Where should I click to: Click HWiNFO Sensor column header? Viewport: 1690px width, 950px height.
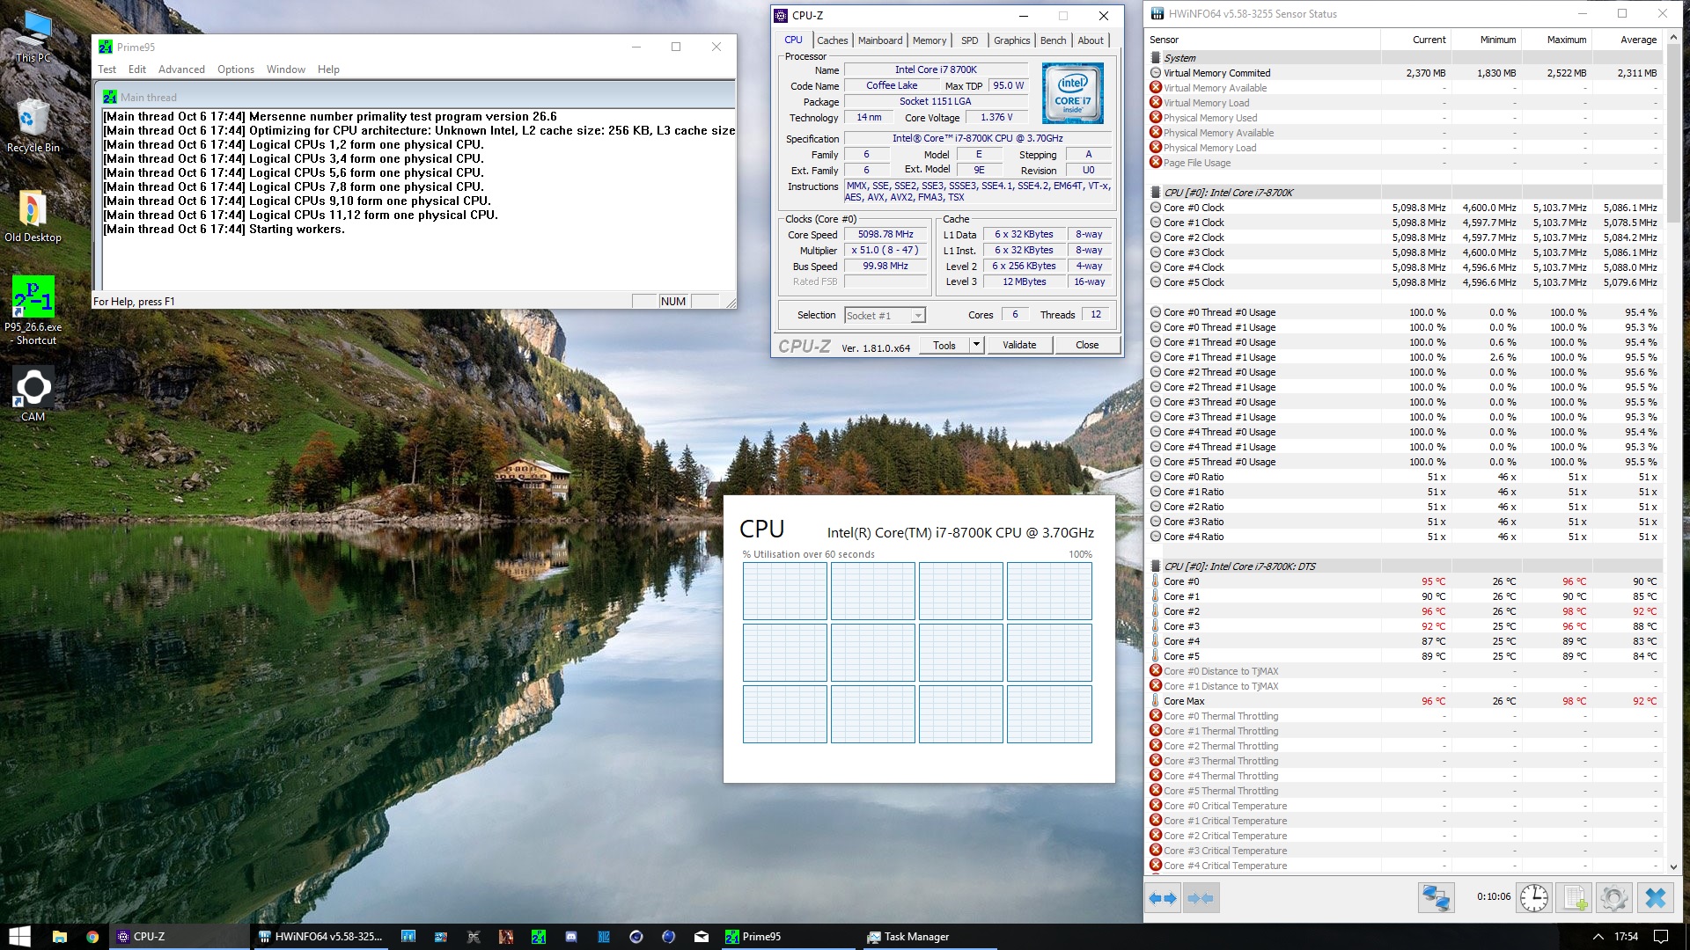click(x=1262, y=40)
